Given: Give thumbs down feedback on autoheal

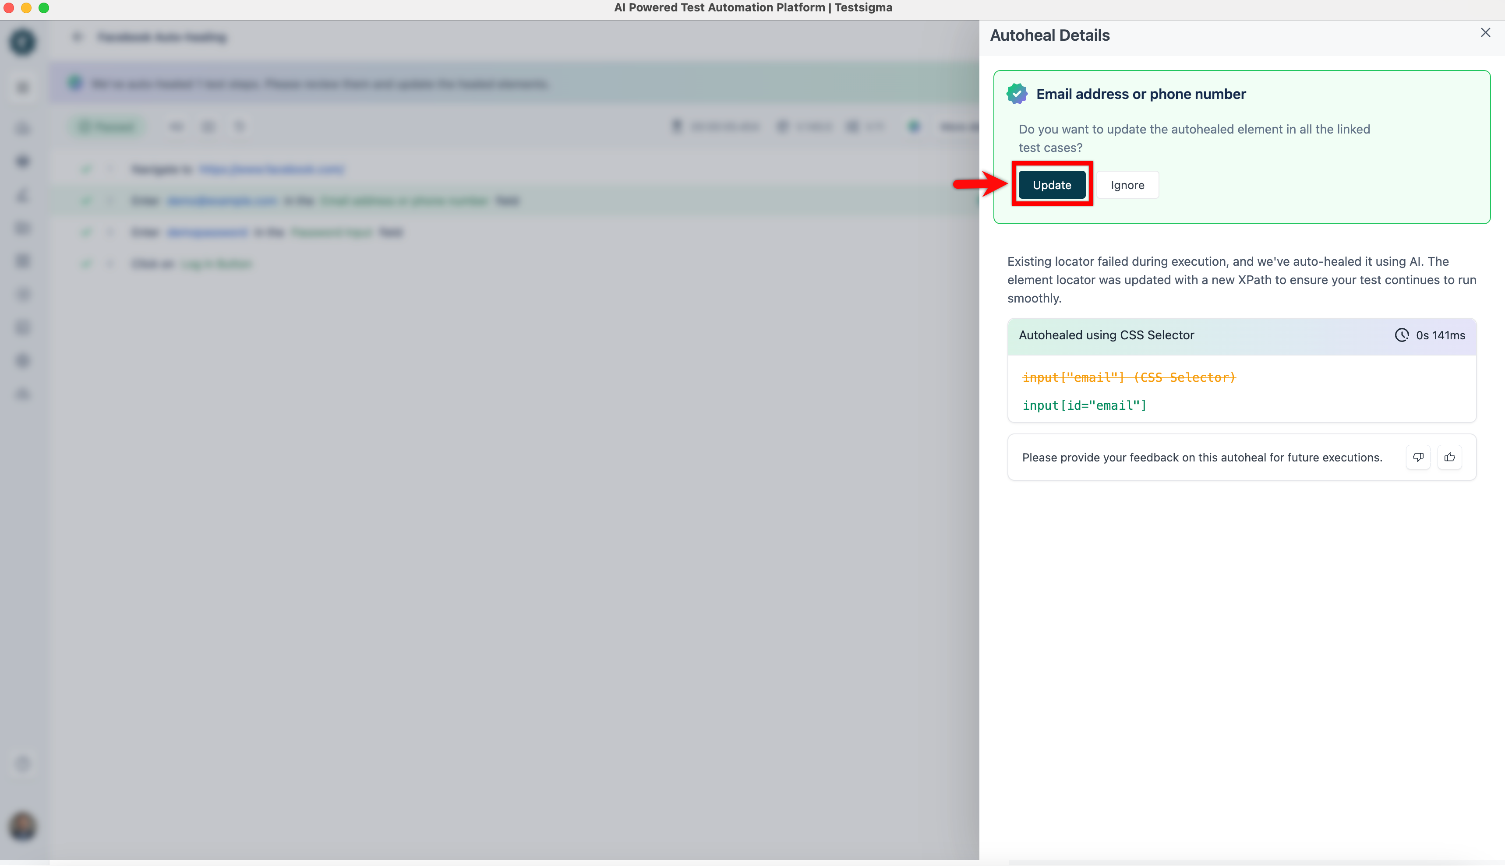Looking at the screenshot, I should click(x=1417, y=457).
